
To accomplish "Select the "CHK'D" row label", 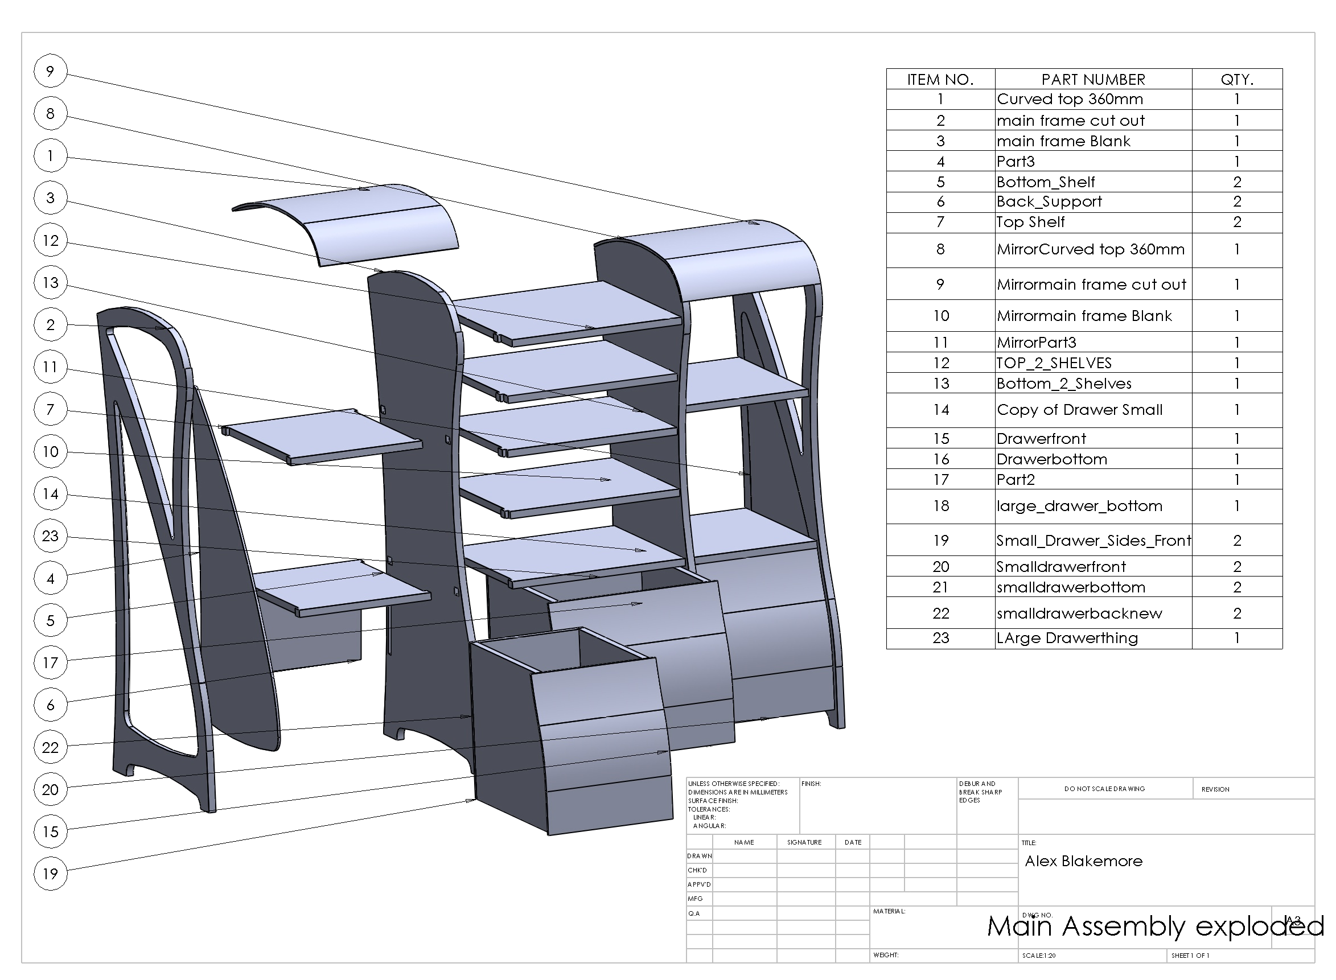I will (x=697, y=870).
